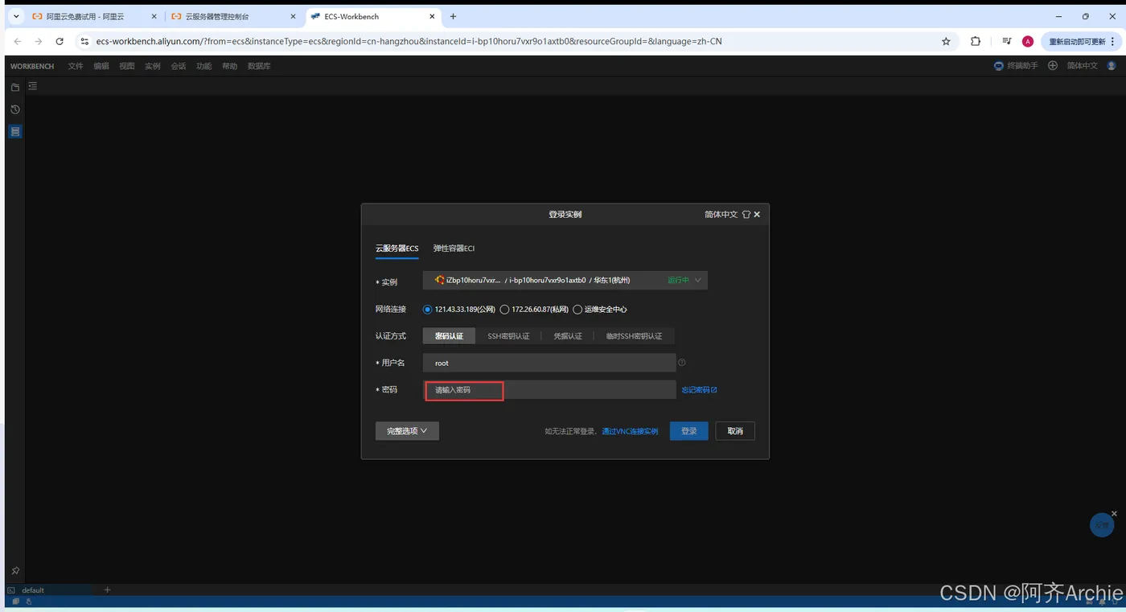Open the 帮助 menu
The width and height of the screenshot is (1126, 612).
[230, 66]
